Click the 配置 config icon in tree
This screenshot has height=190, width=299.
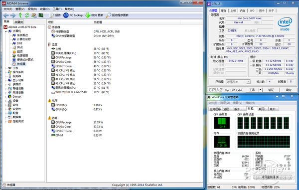click(x=10, y=113)
